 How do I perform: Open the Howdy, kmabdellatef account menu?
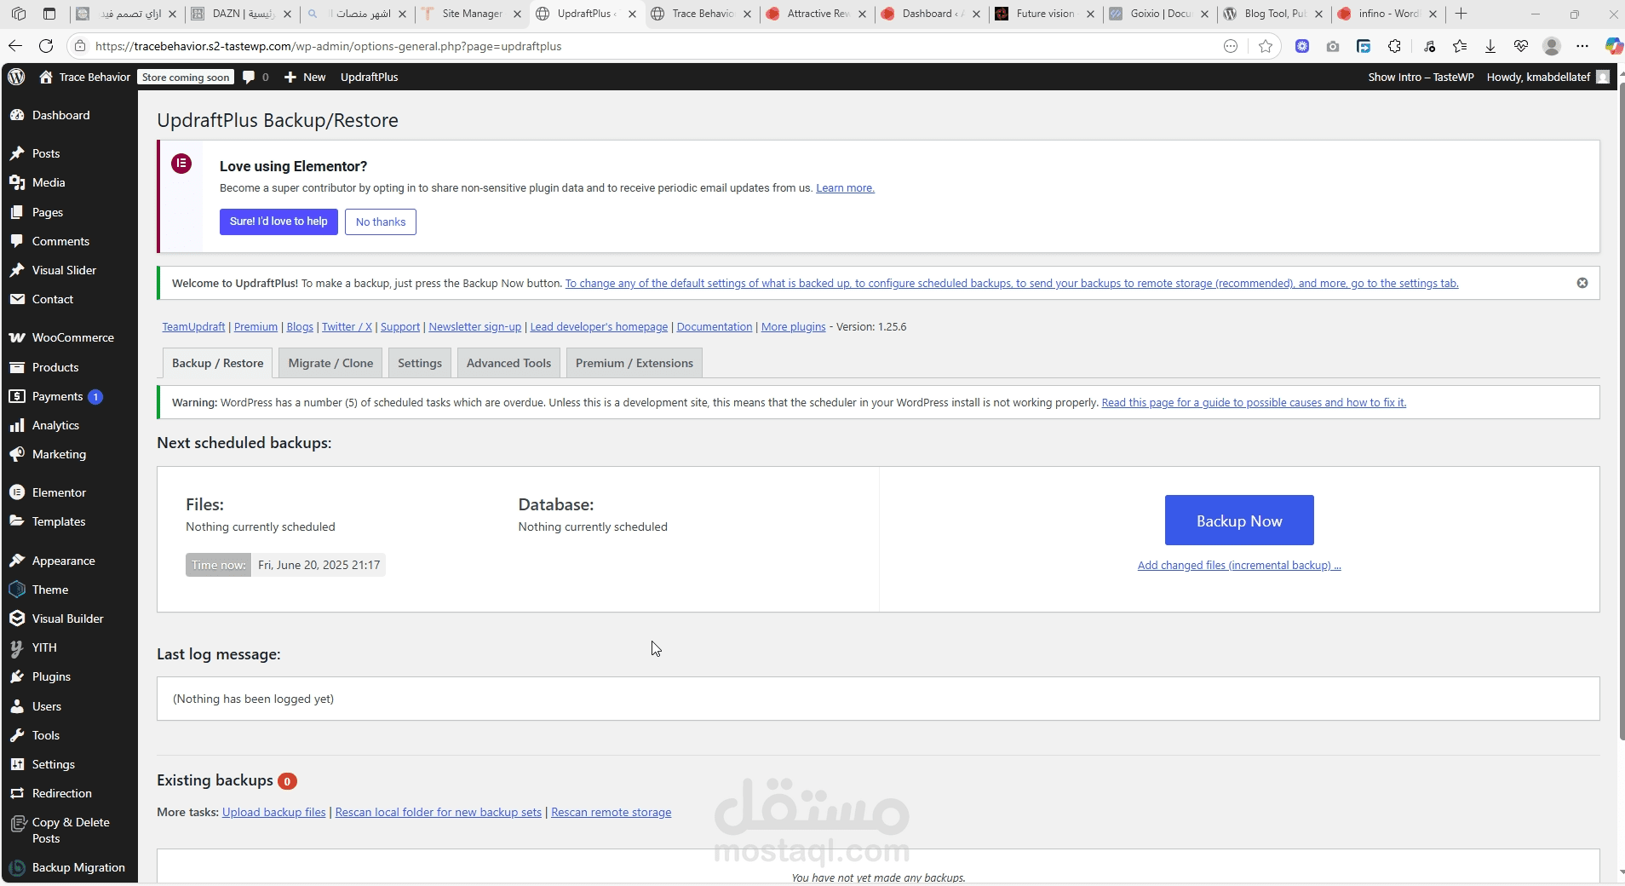[x=1547, y=77]
